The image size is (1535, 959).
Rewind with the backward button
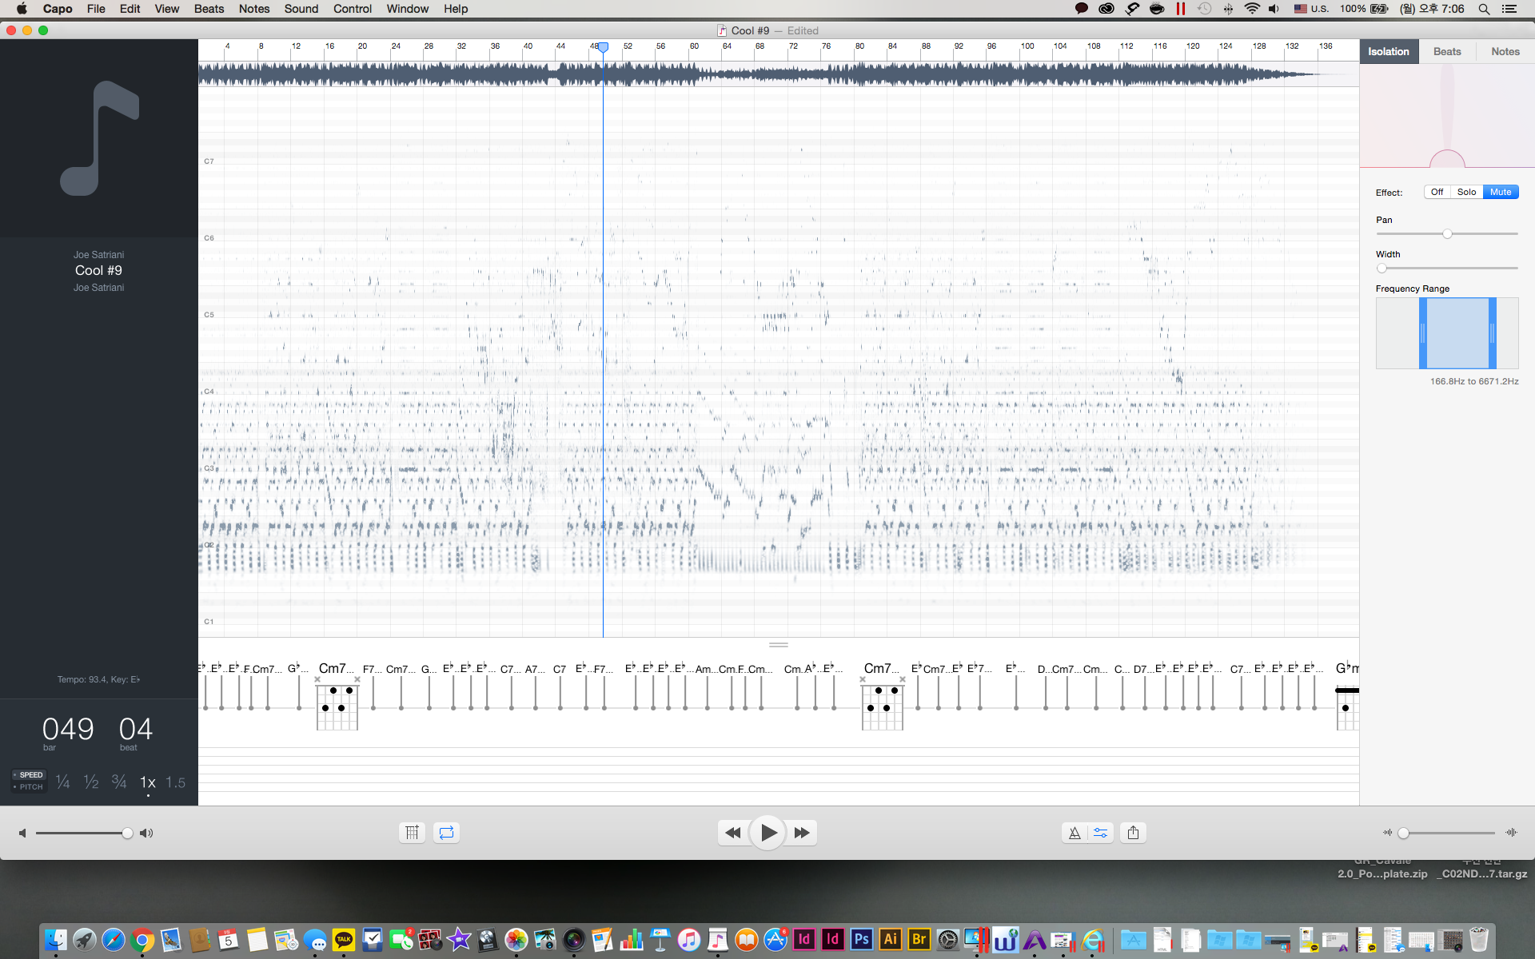click(732, 833)
